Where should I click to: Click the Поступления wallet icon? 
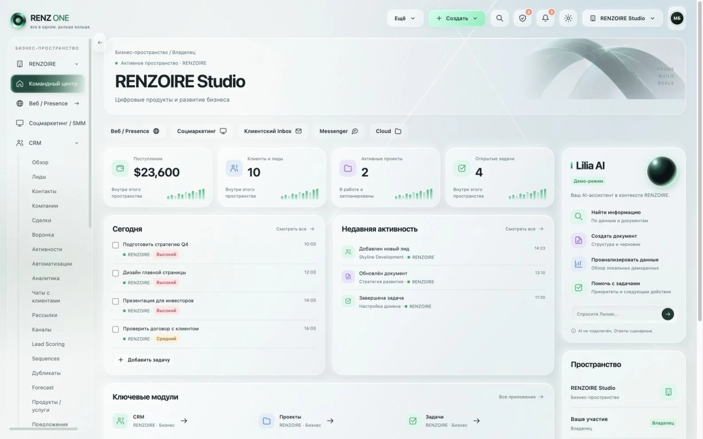pos(120,168)
